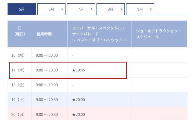195x120 pixels.
Task: Switch to the 6月 tab
Action: coord(51,9)
